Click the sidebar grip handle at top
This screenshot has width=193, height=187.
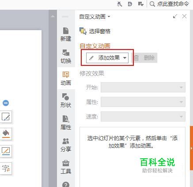tap(65, 16)
